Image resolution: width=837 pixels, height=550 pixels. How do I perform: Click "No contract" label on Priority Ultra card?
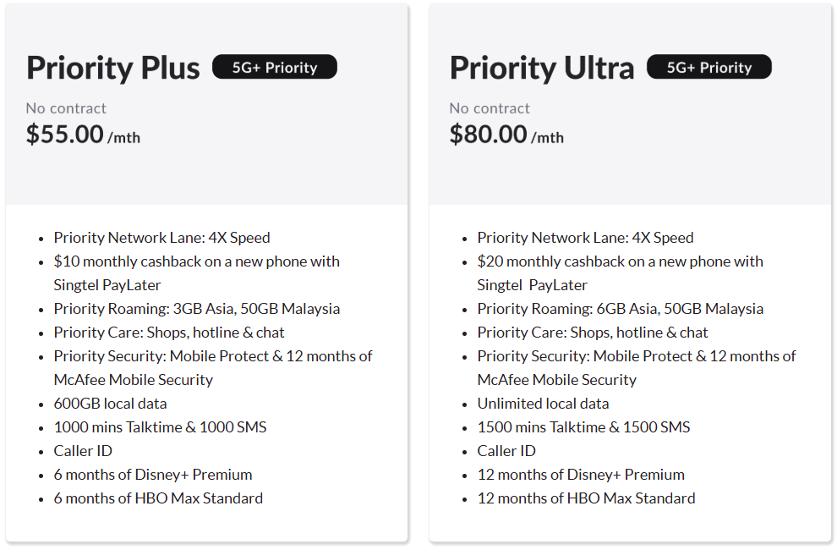point(490,108)
